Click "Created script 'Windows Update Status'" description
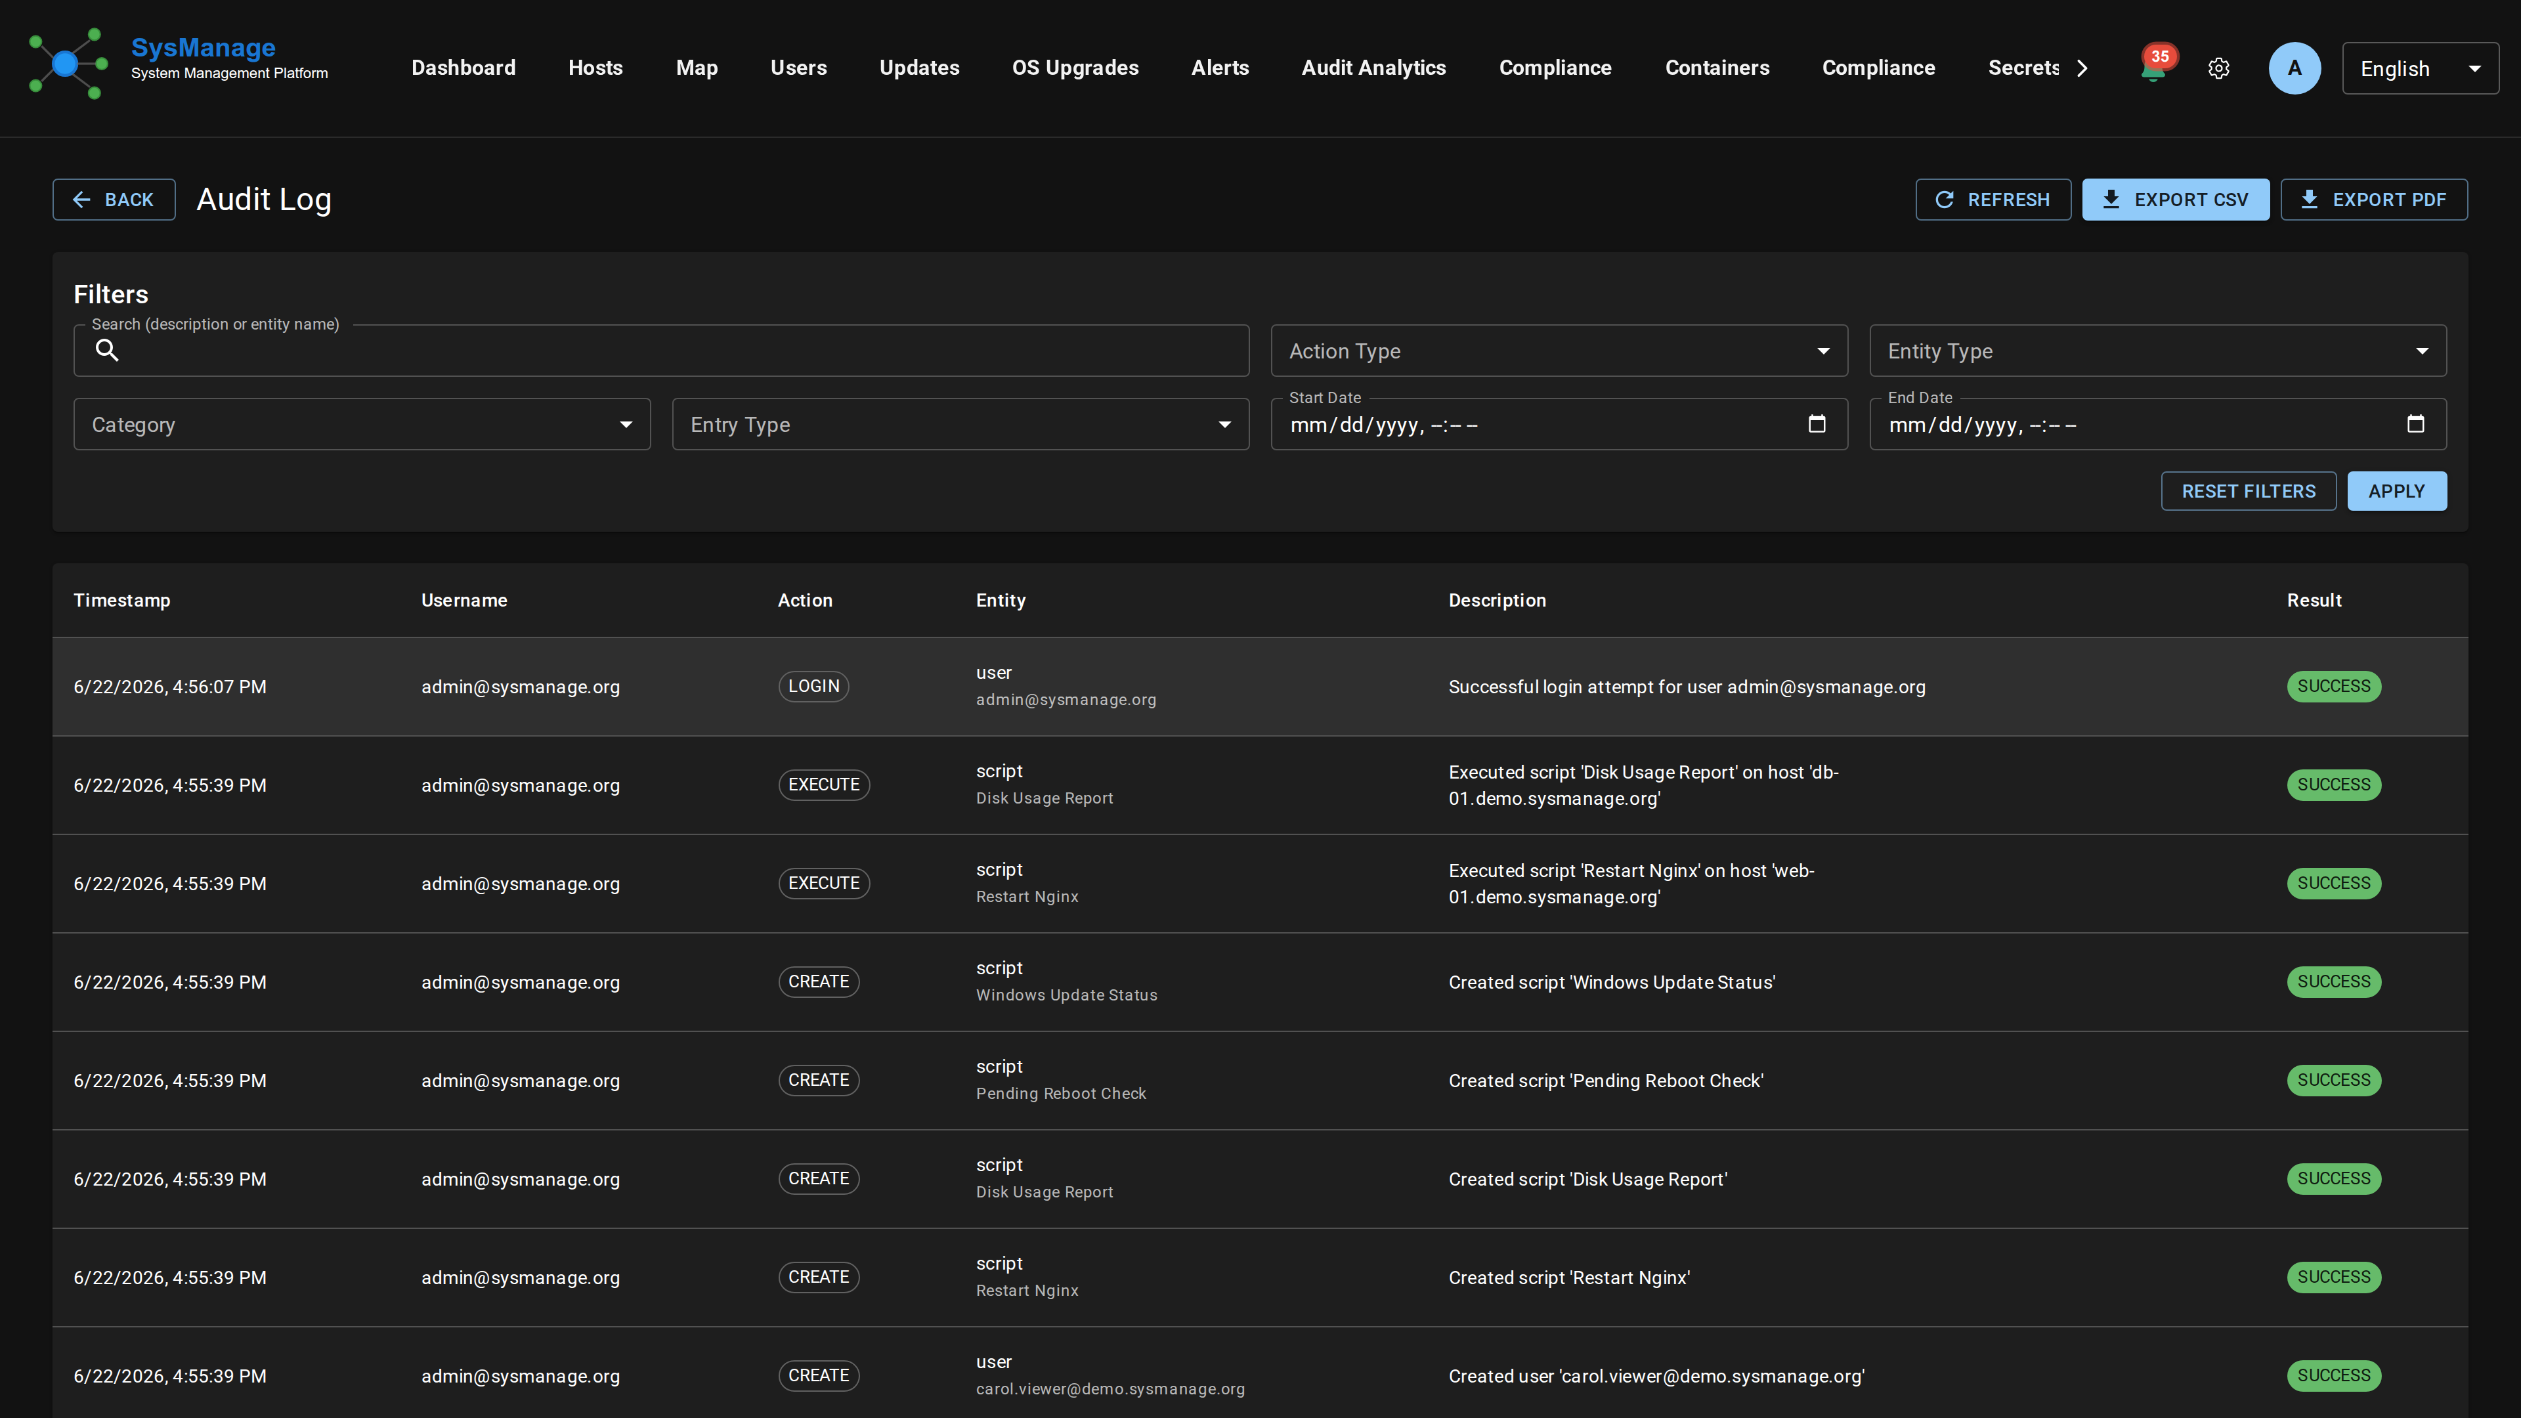This screenshot has width=2521, height=1418. pyautogui.click(x=1611, y=983)
